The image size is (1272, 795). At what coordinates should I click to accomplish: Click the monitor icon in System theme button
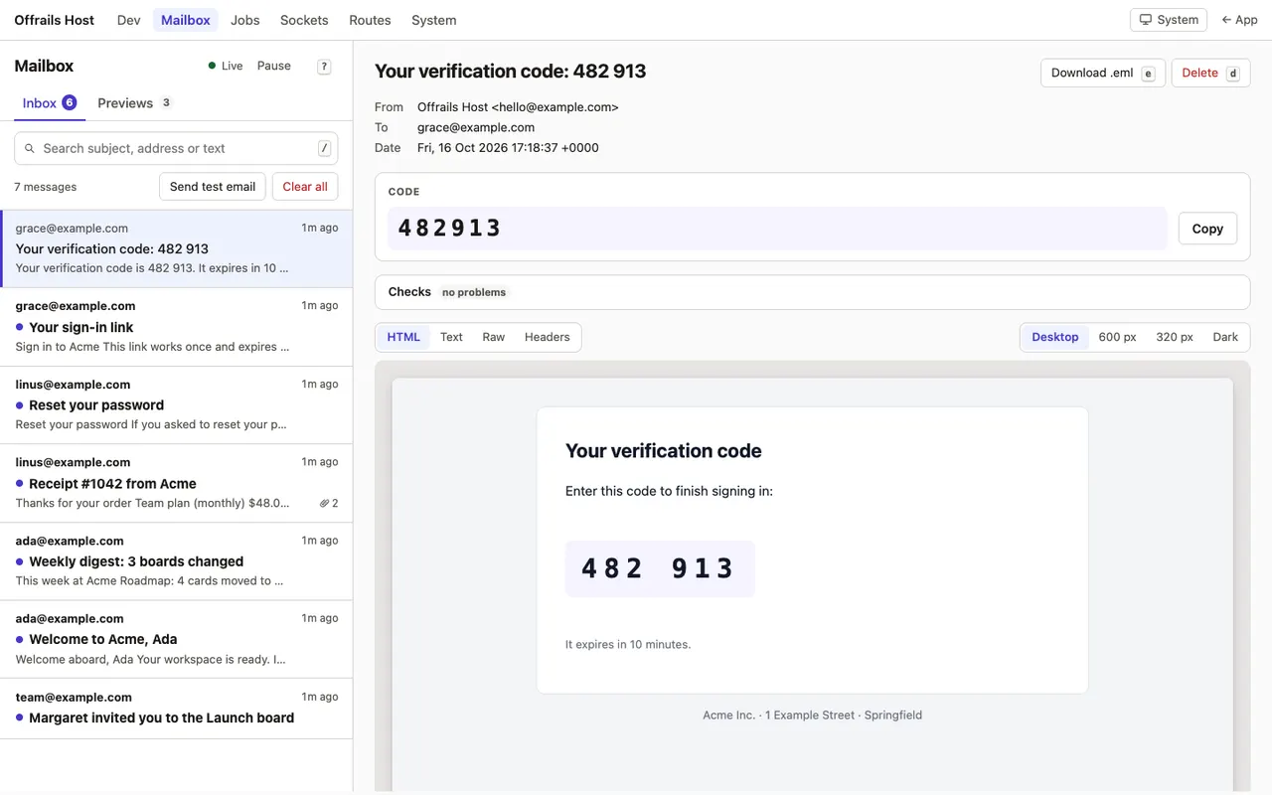tap(1146, 20)
